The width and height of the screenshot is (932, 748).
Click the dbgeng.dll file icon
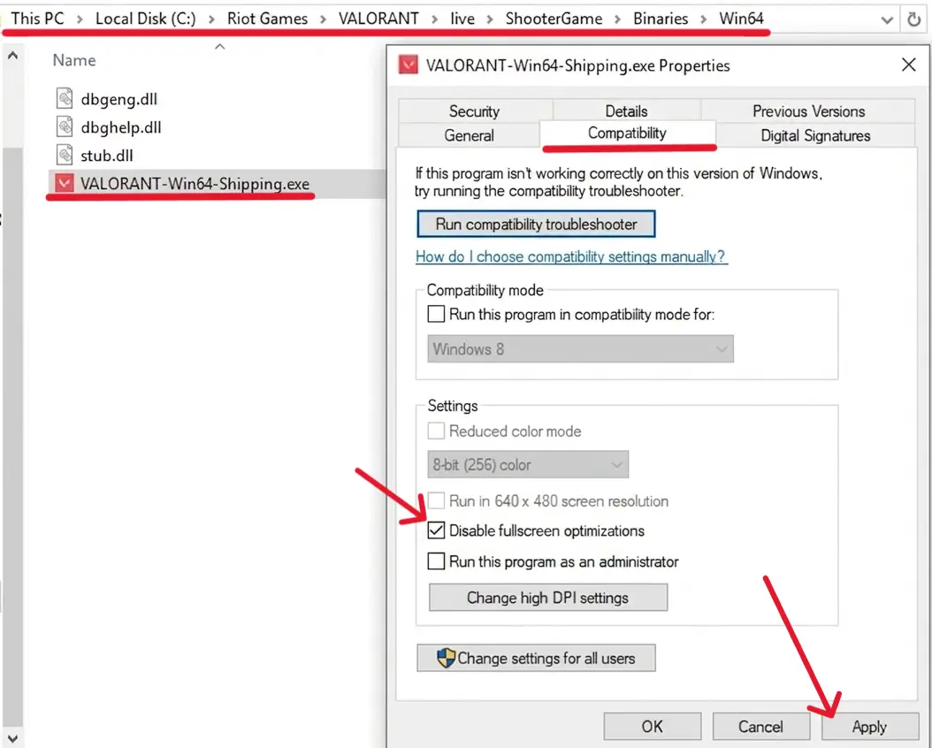[65, 99]
